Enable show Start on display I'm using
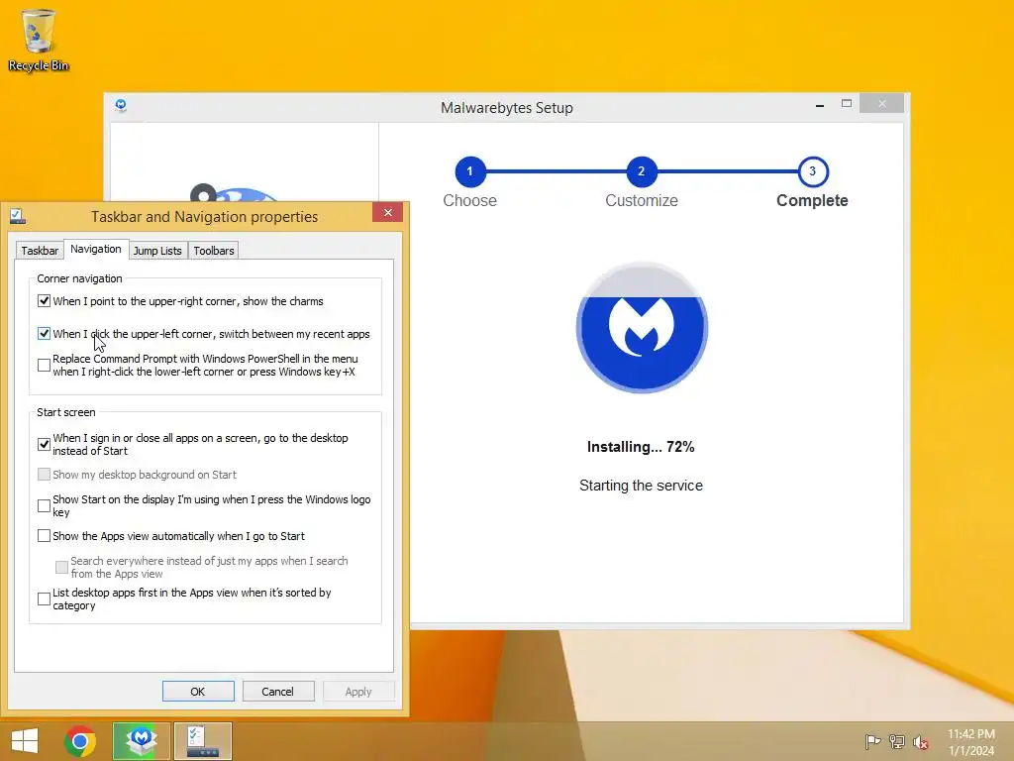The width and height of the screenshot is (1014, 761). coord(44,506)
